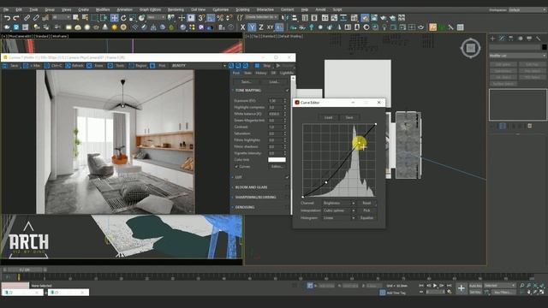The image size is (548, 308).
Task: Click Refresh in Corona frame buffer toolbar
Action: [74, 66]
